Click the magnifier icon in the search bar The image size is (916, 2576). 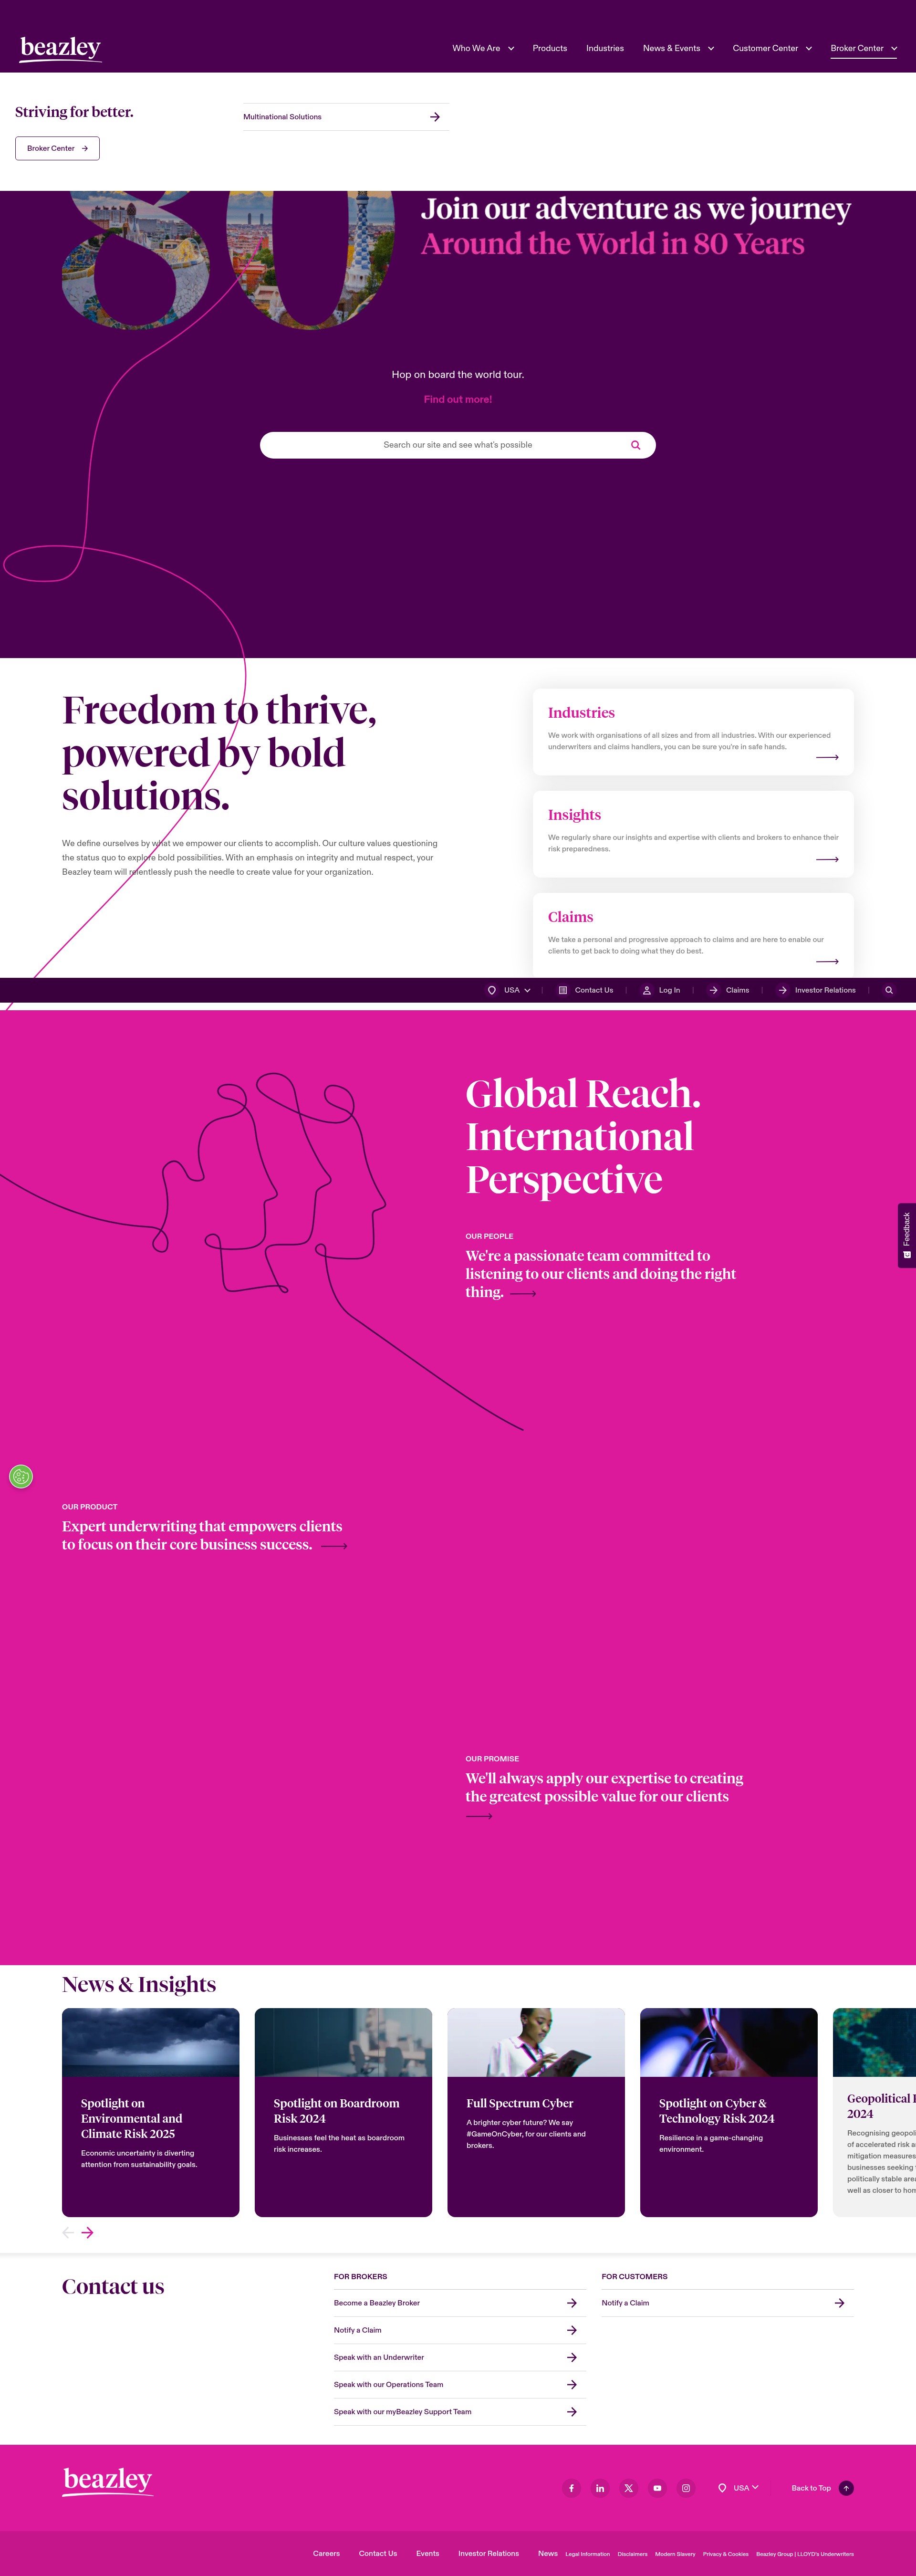point(635,445)
